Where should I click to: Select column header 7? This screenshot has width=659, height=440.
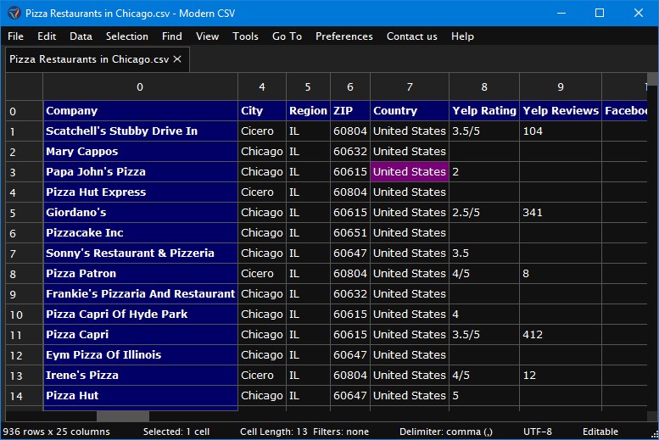pyautogui.click(x=410, y=87)
